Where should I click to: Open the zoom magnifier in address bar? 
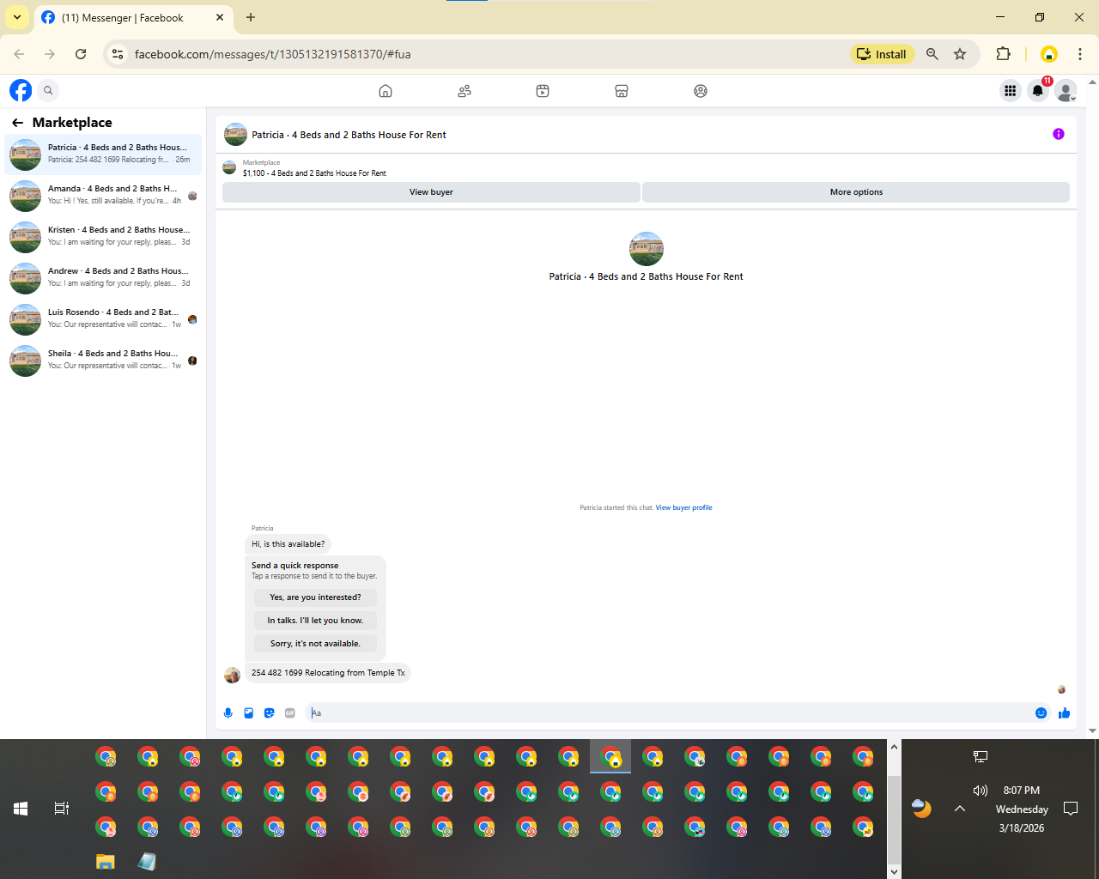(932, 54)
